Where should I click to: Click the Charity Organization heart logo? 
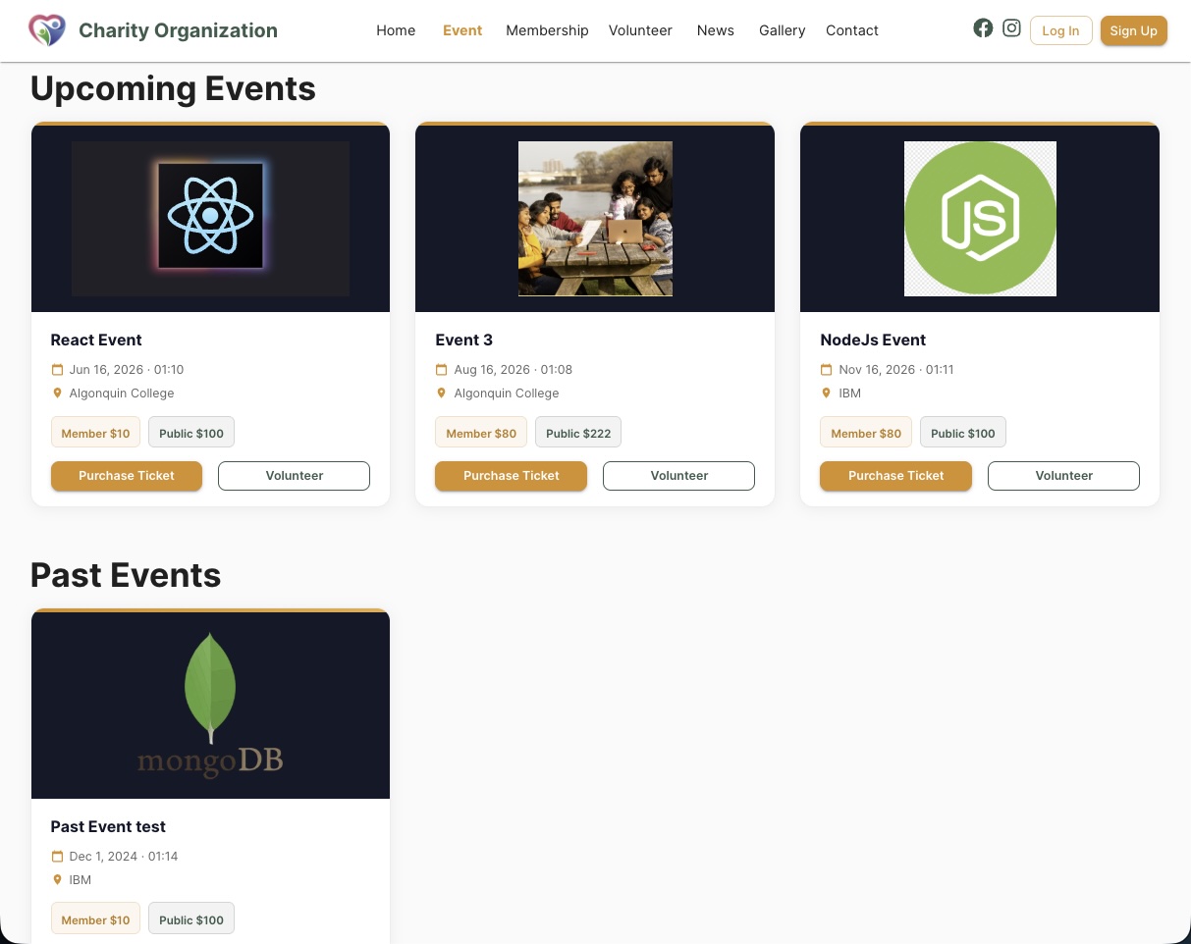pos(47,30)
